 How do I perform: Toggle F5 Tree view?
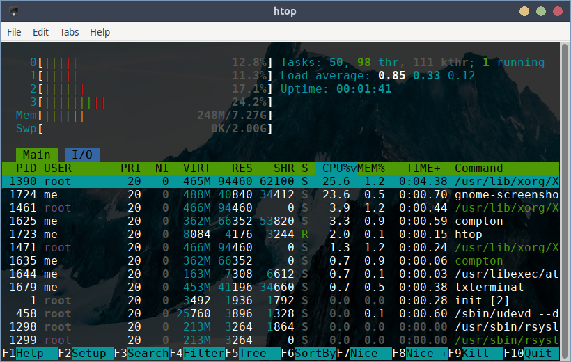point(253,353)
